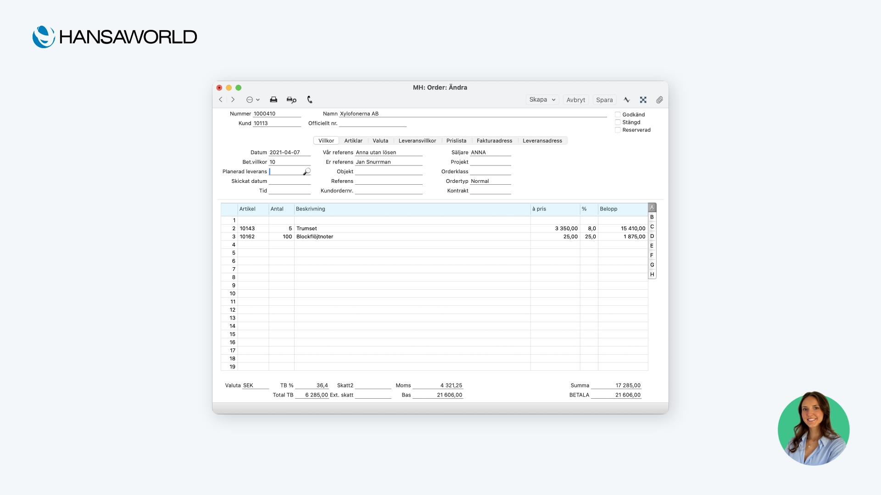Click the Valuta SEK field

256,385
